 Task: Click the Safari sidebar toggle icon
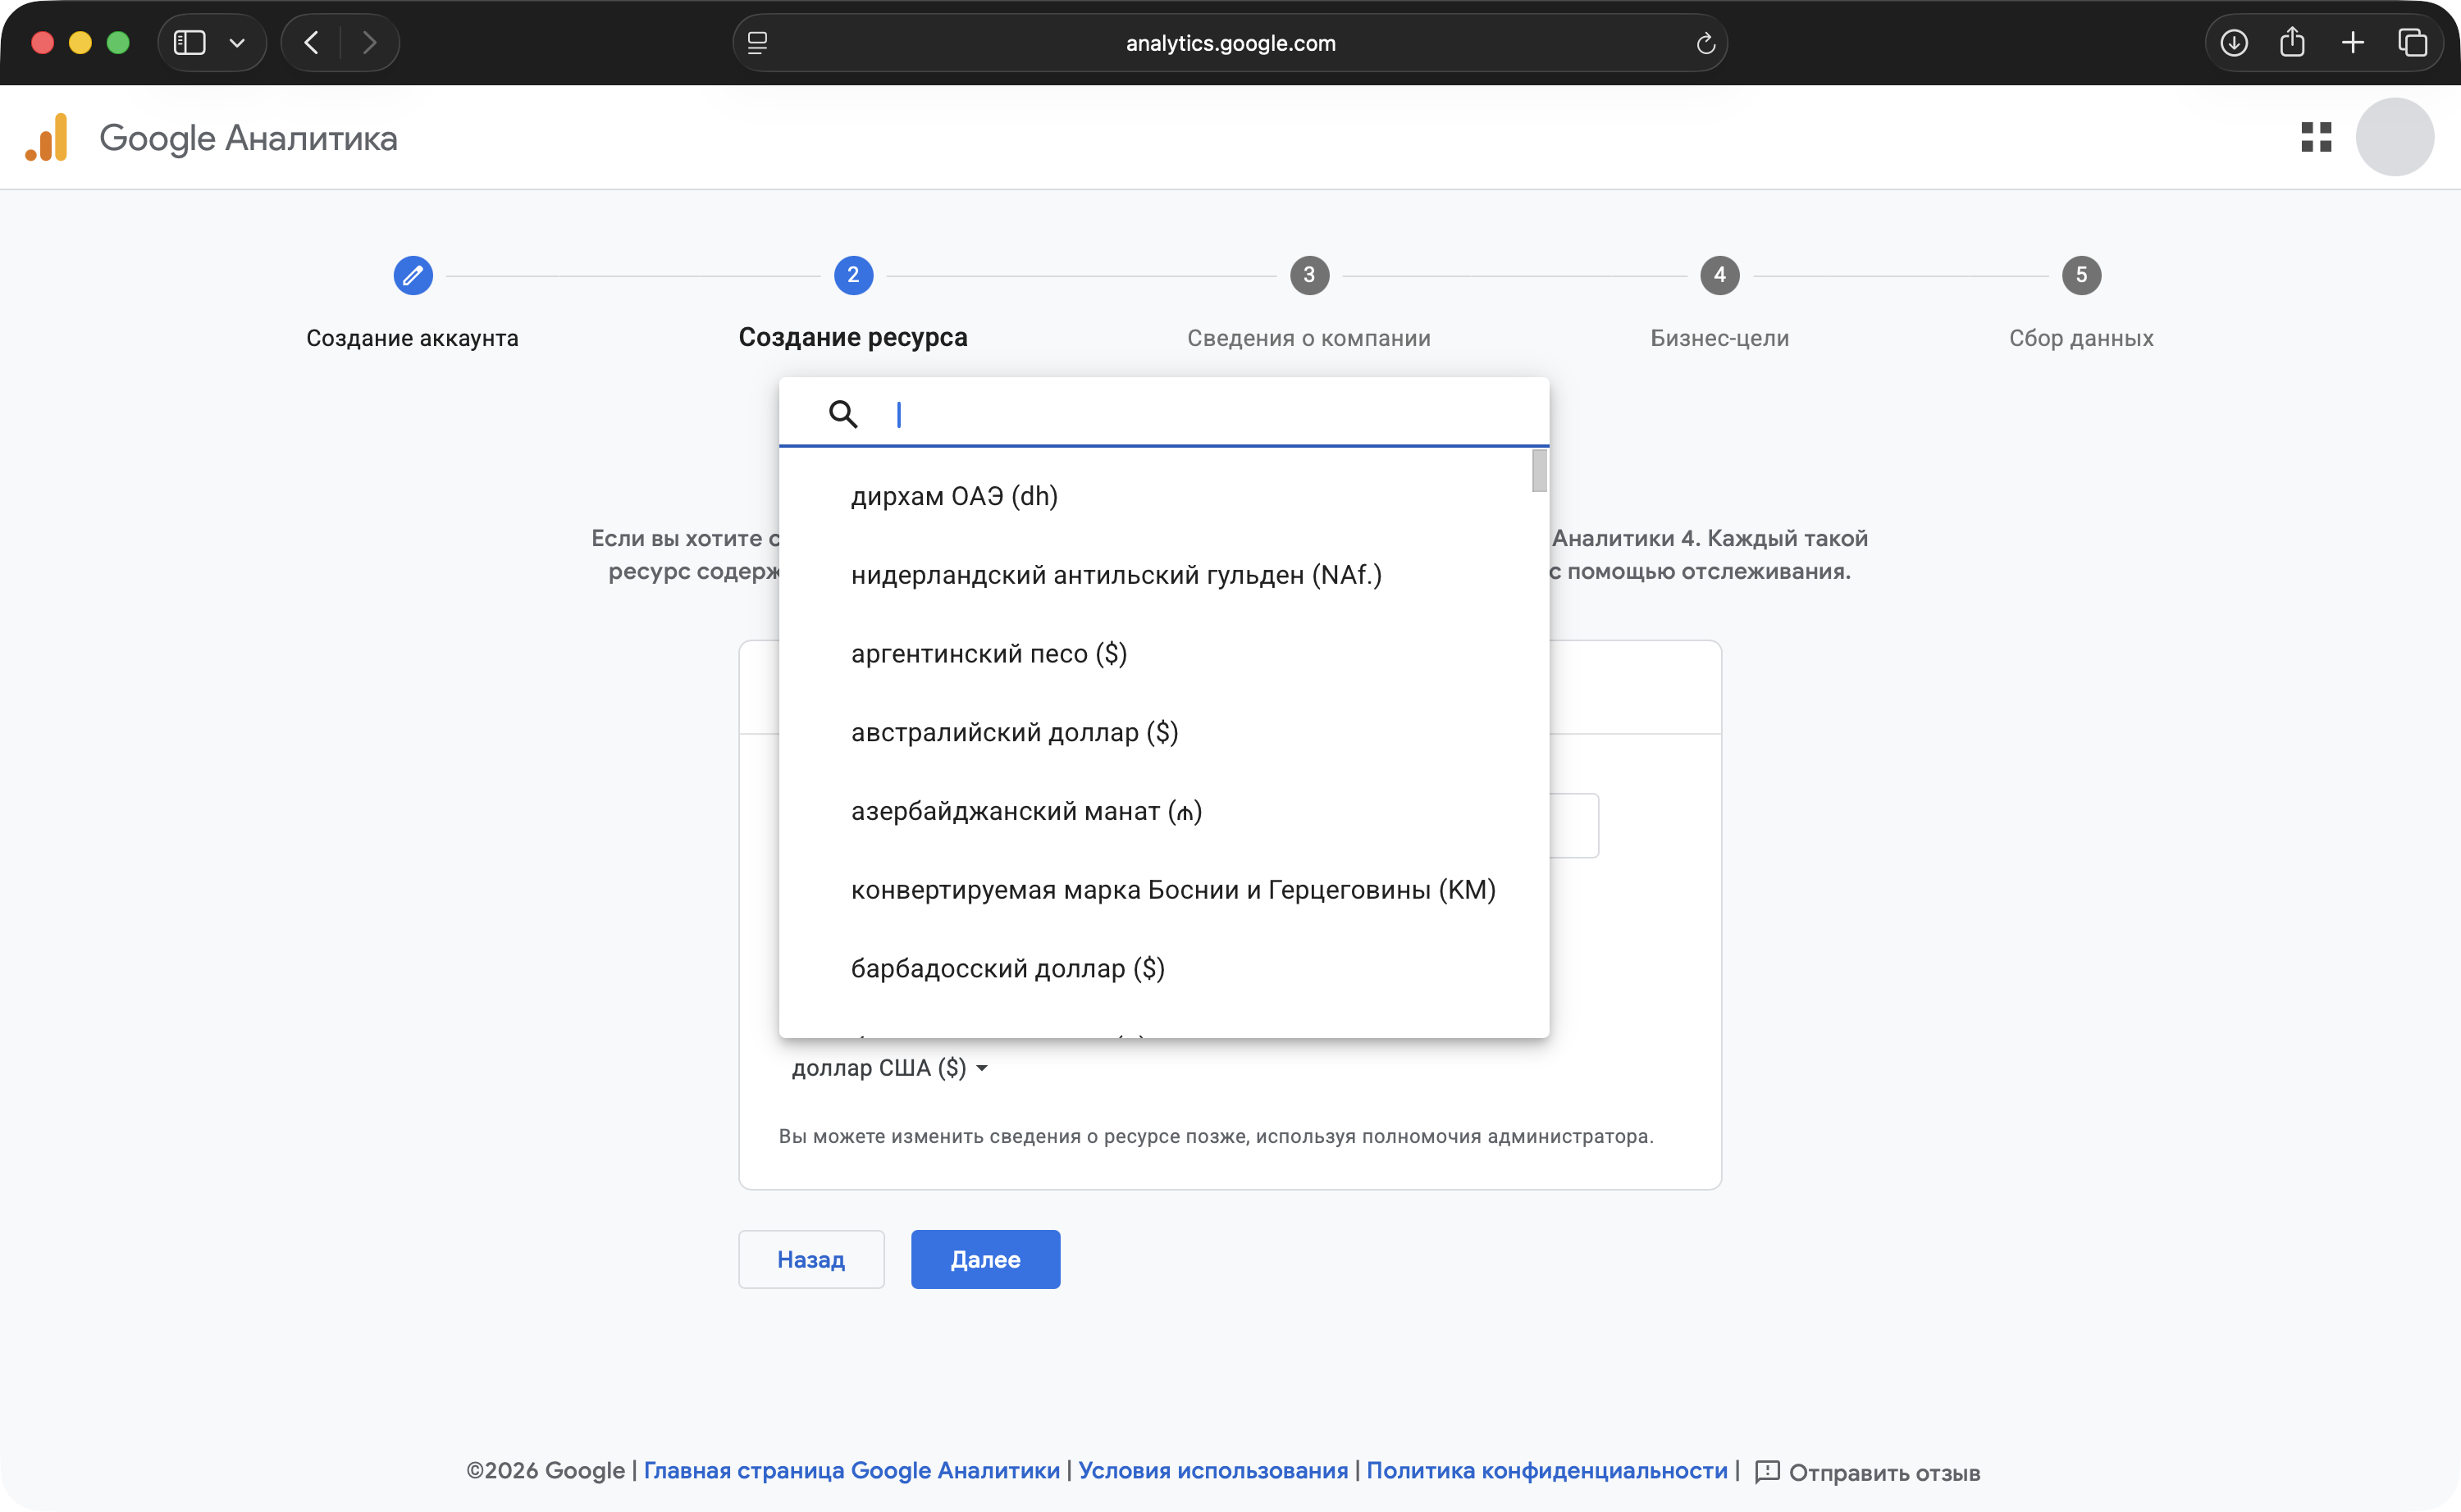click(190, 42)
